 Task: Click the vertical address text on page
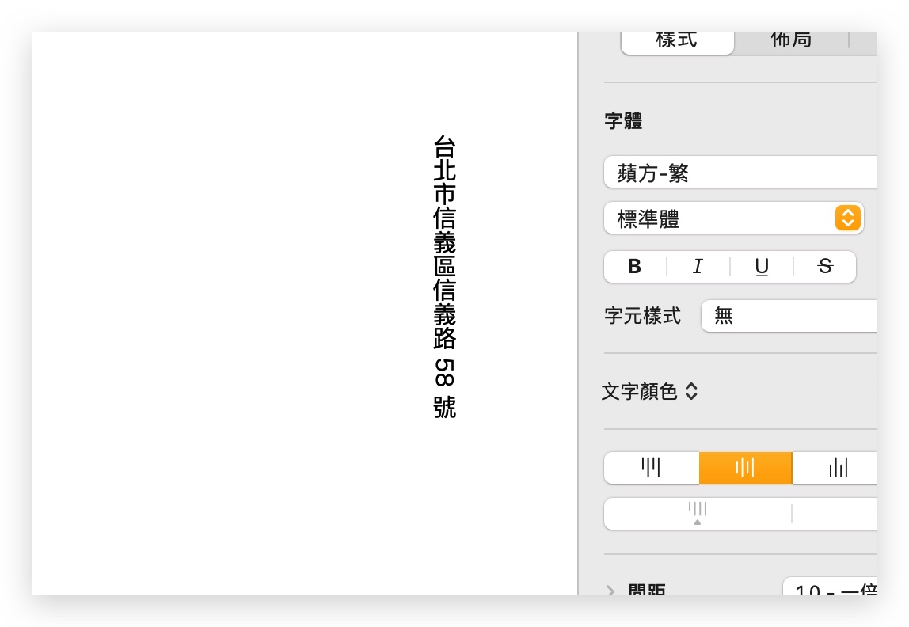445,277
